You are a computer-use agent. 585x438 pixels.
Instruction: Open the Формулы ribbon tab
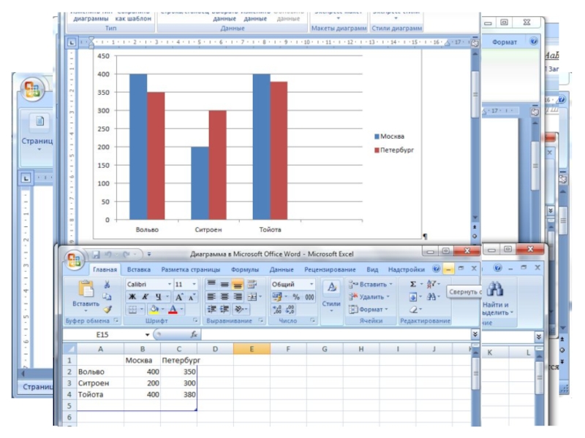(x=245, y=269)
